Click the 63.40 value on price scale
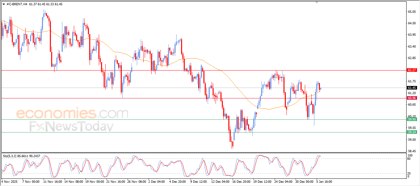Screen dimensions: 420x186 tap(412, 47)
